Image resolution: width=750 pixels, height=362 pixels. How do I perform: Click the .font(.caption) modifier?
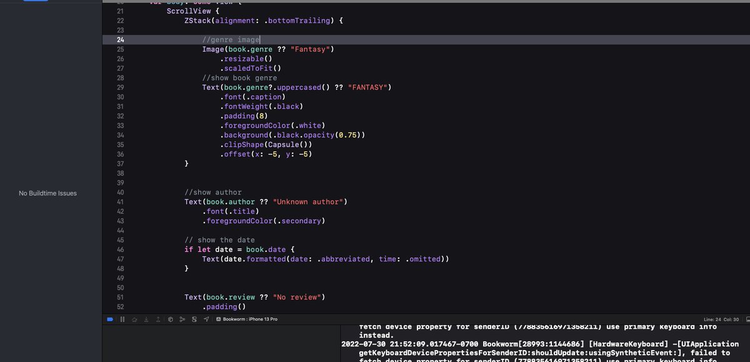pyautogui.click(x=252, y=97)
